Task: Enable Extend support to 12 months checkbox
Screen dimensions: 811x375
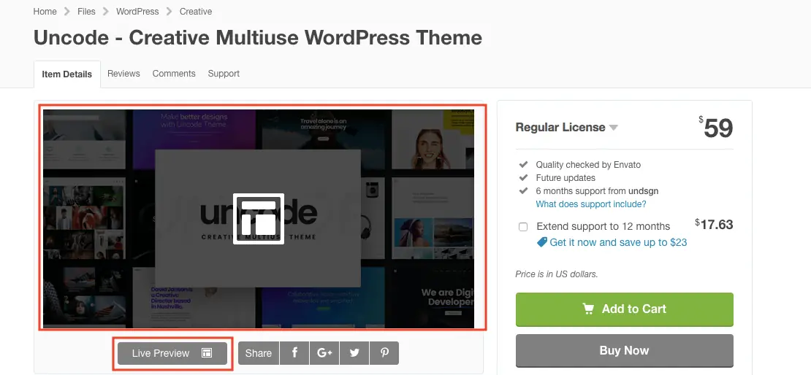Action: click(x=523, y=227)
